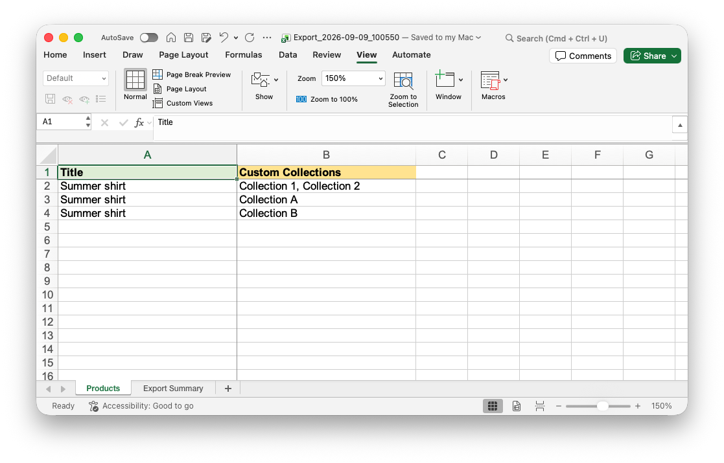Screen dimensions: 724x463
Task: Select Page Break view in status bar
Action: point(539,406)
